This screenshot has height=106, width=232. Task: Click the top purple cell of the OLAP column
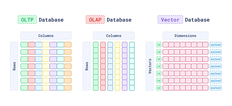click(x=125, y=45)
